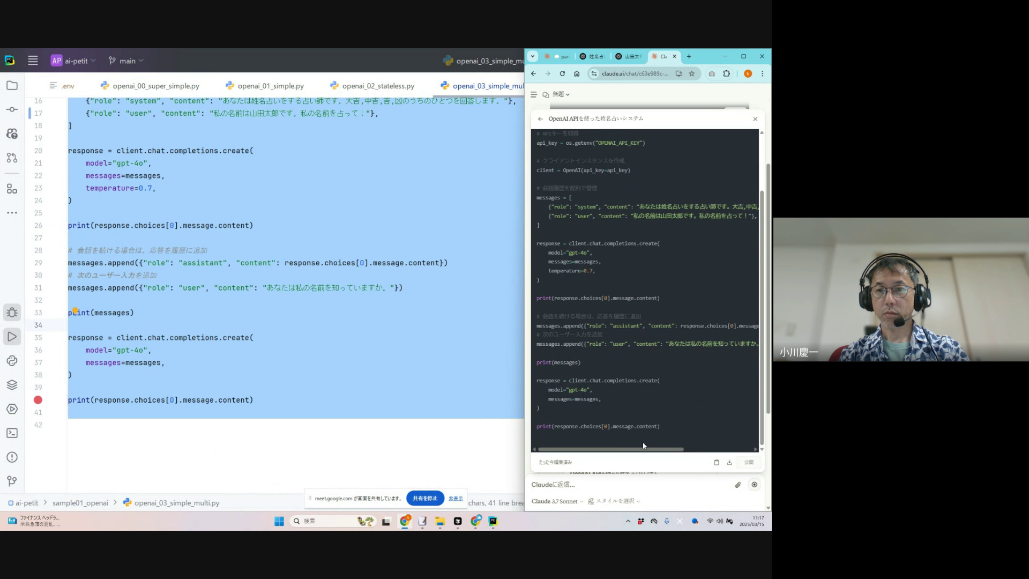This screenshot has height=579, width=1029.
Task: Switch to openai_02_stateless.py tab
Action: [x=378, y=86]
